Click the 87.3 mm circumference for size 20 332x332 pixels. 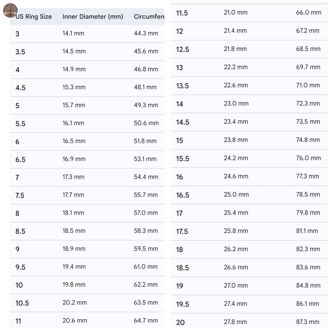tap(308, 322)
